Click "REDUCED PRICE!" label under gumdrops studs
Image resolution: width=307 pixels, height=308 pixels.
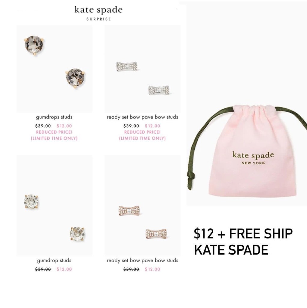54,132
